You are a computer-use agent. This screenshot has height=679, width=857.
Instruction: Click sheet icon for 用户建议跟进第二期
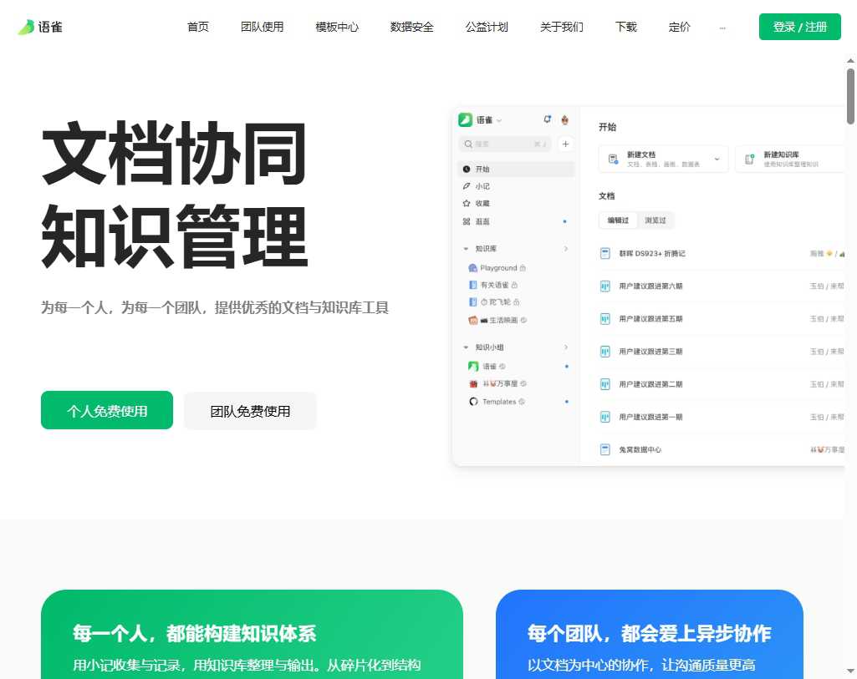click(605, 384)
